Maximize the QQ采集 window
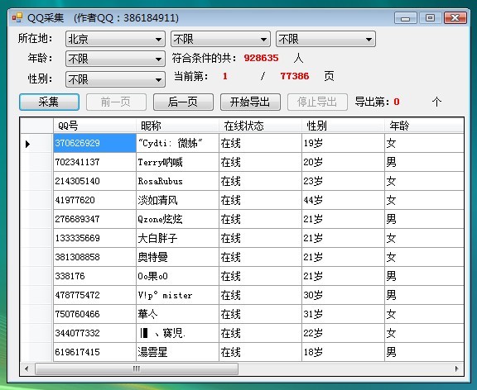 point(430,18)
